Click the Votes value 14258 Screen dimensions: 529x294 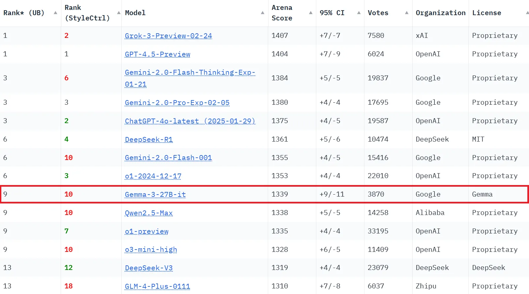pyautogui.click(x=378, y=213)
